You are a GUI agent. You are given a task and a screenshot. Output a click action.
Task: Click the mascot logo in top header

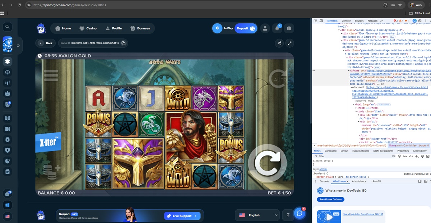point(41,28)
